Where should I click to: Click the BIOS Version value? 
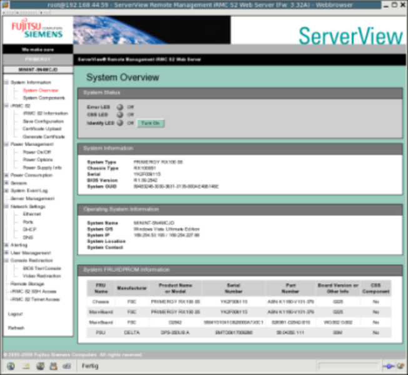tap(145, 181)
